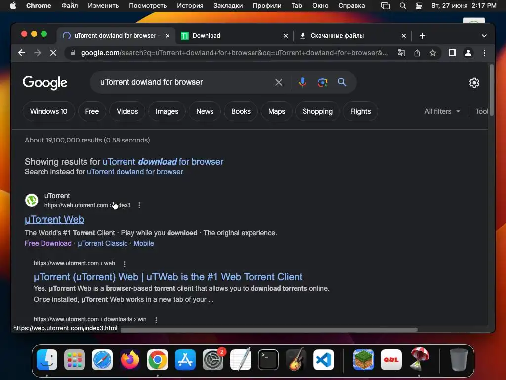
Task: Open the µTorrent Web result link
Action: pyautogui.click(x=54, y=219)
